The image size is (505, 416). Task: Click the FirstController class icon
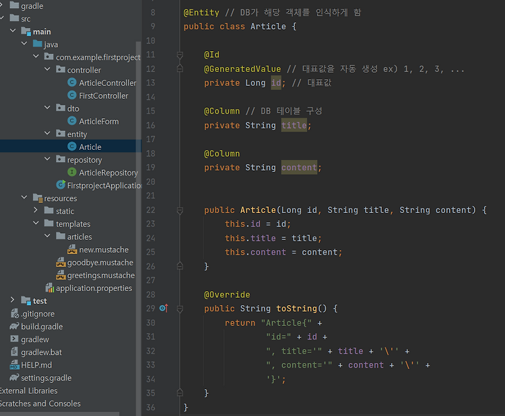72,95
